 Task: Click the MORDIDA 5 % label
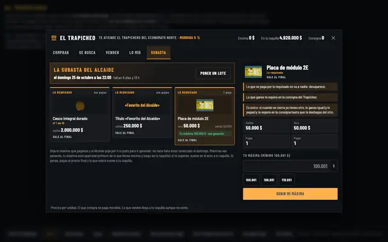point(190,38)
